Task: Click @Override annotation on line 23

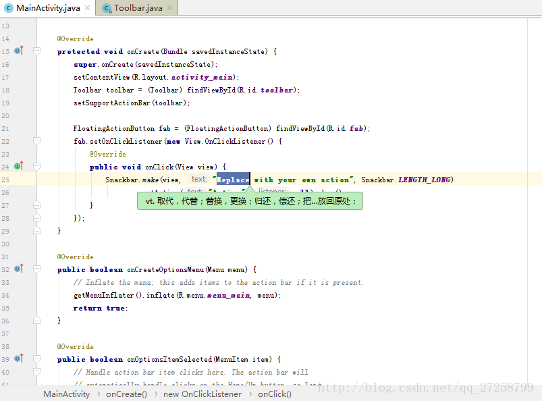Action: (107, 154)
